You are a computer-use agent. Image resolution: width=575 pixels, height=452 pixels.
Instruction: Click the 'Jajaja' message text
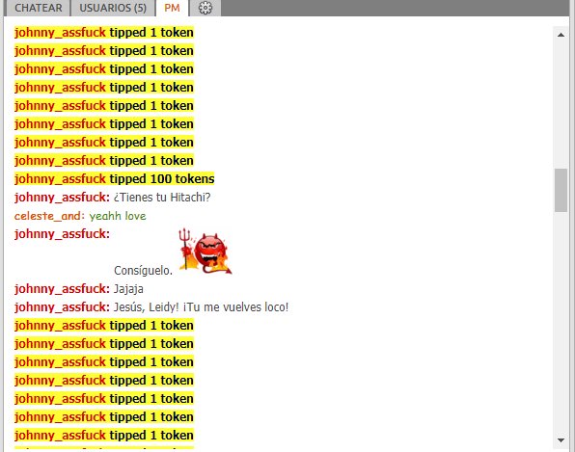tap(128, 289)
